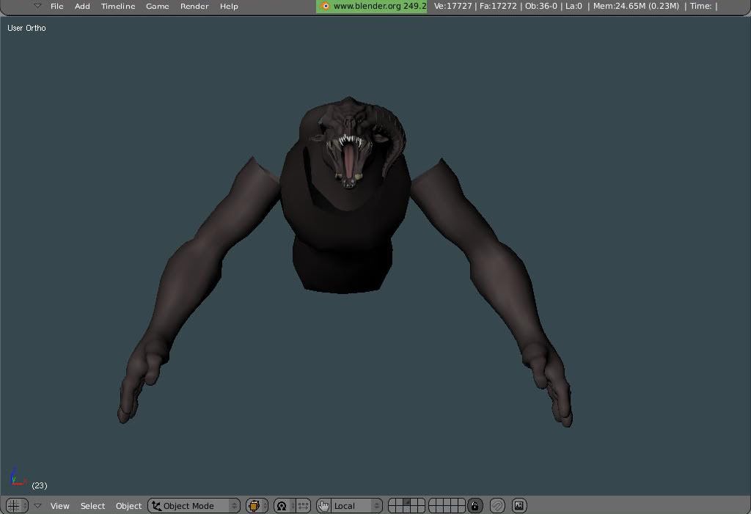
Task: Open the viewport draw type selector
Action: coord(256,506)
